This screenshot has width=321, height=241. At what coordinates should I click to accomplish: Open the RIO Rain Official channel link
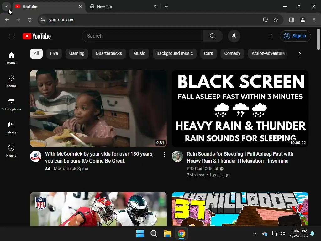coord(203,169)
